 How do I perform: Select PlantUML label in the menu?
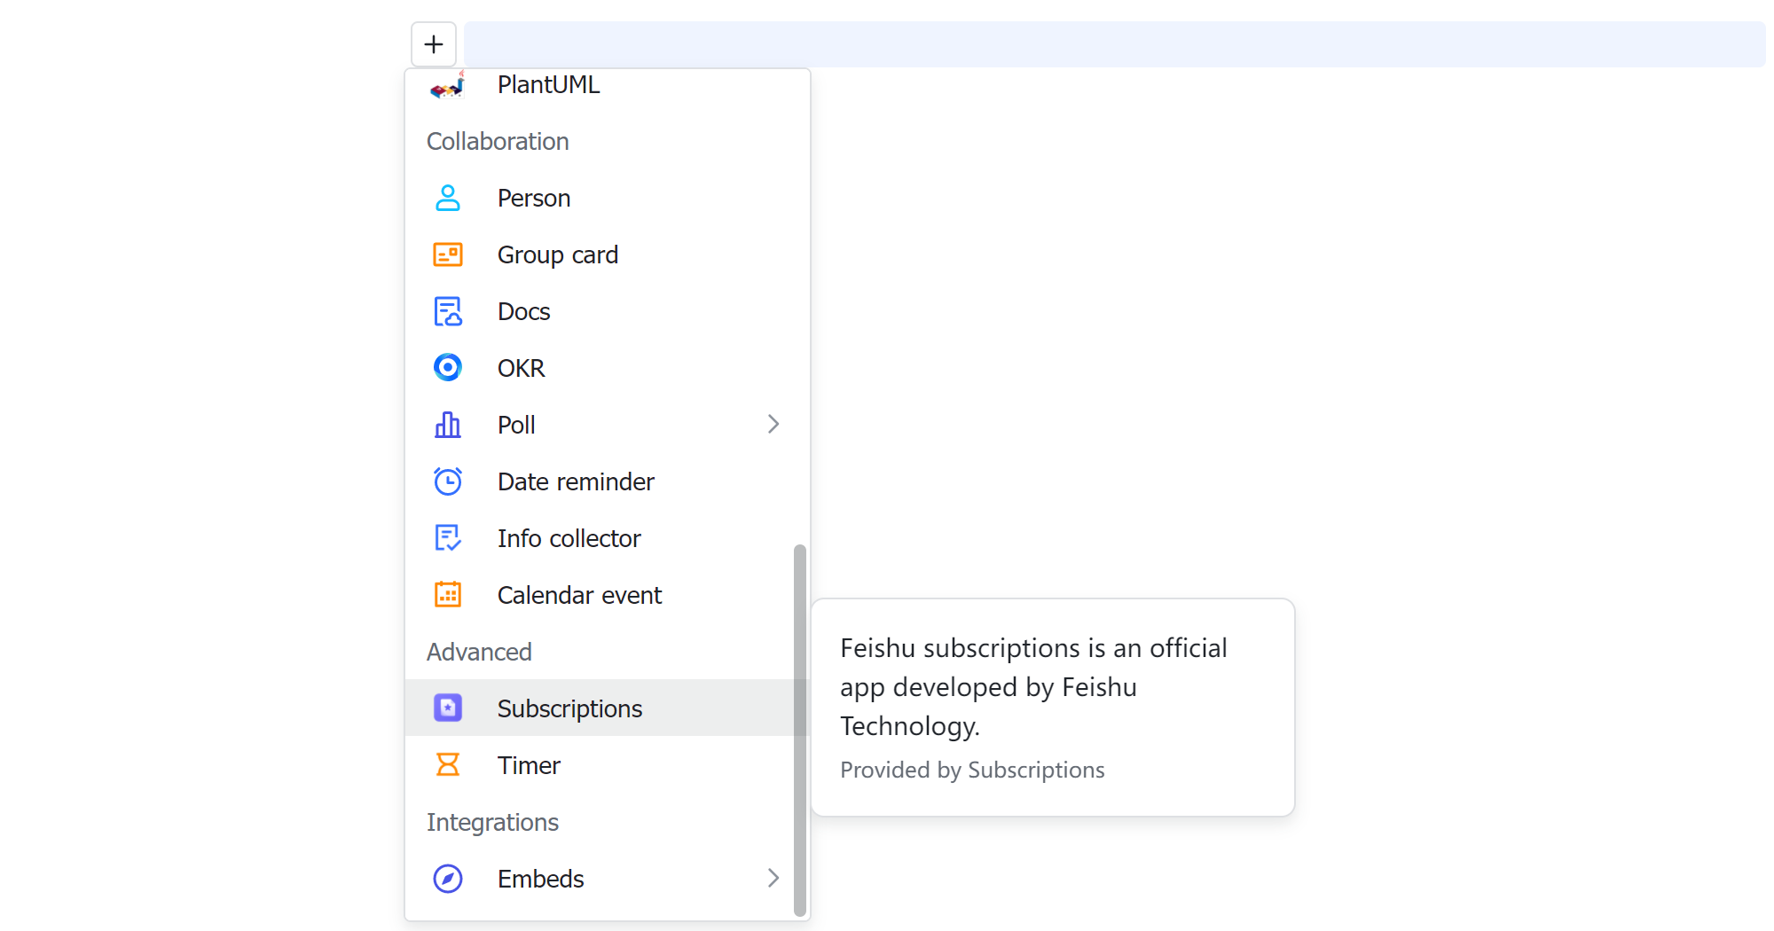point(548,85)
